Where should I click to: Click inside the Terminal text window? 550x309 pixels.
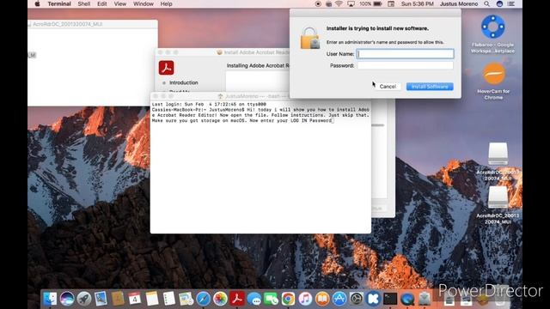[x=260, y=167]
